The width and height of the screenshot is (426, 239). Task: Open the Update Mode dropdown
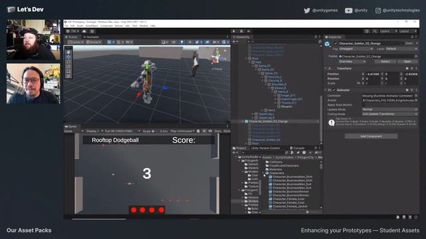pos(389,110)
